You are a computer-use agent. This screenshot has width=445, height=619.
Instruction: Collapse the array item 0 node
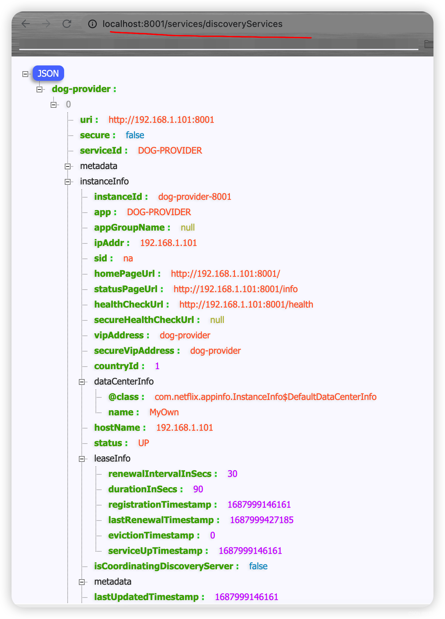[x=54, y=105]
